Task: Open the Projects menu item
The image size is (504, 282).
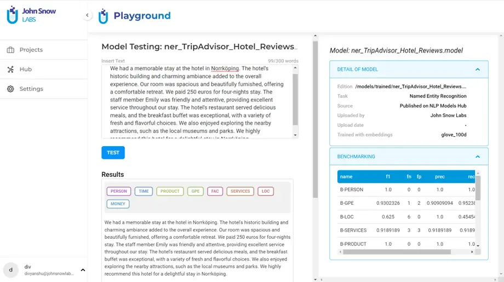Action: pyautogui.click(x=31, y=50)
